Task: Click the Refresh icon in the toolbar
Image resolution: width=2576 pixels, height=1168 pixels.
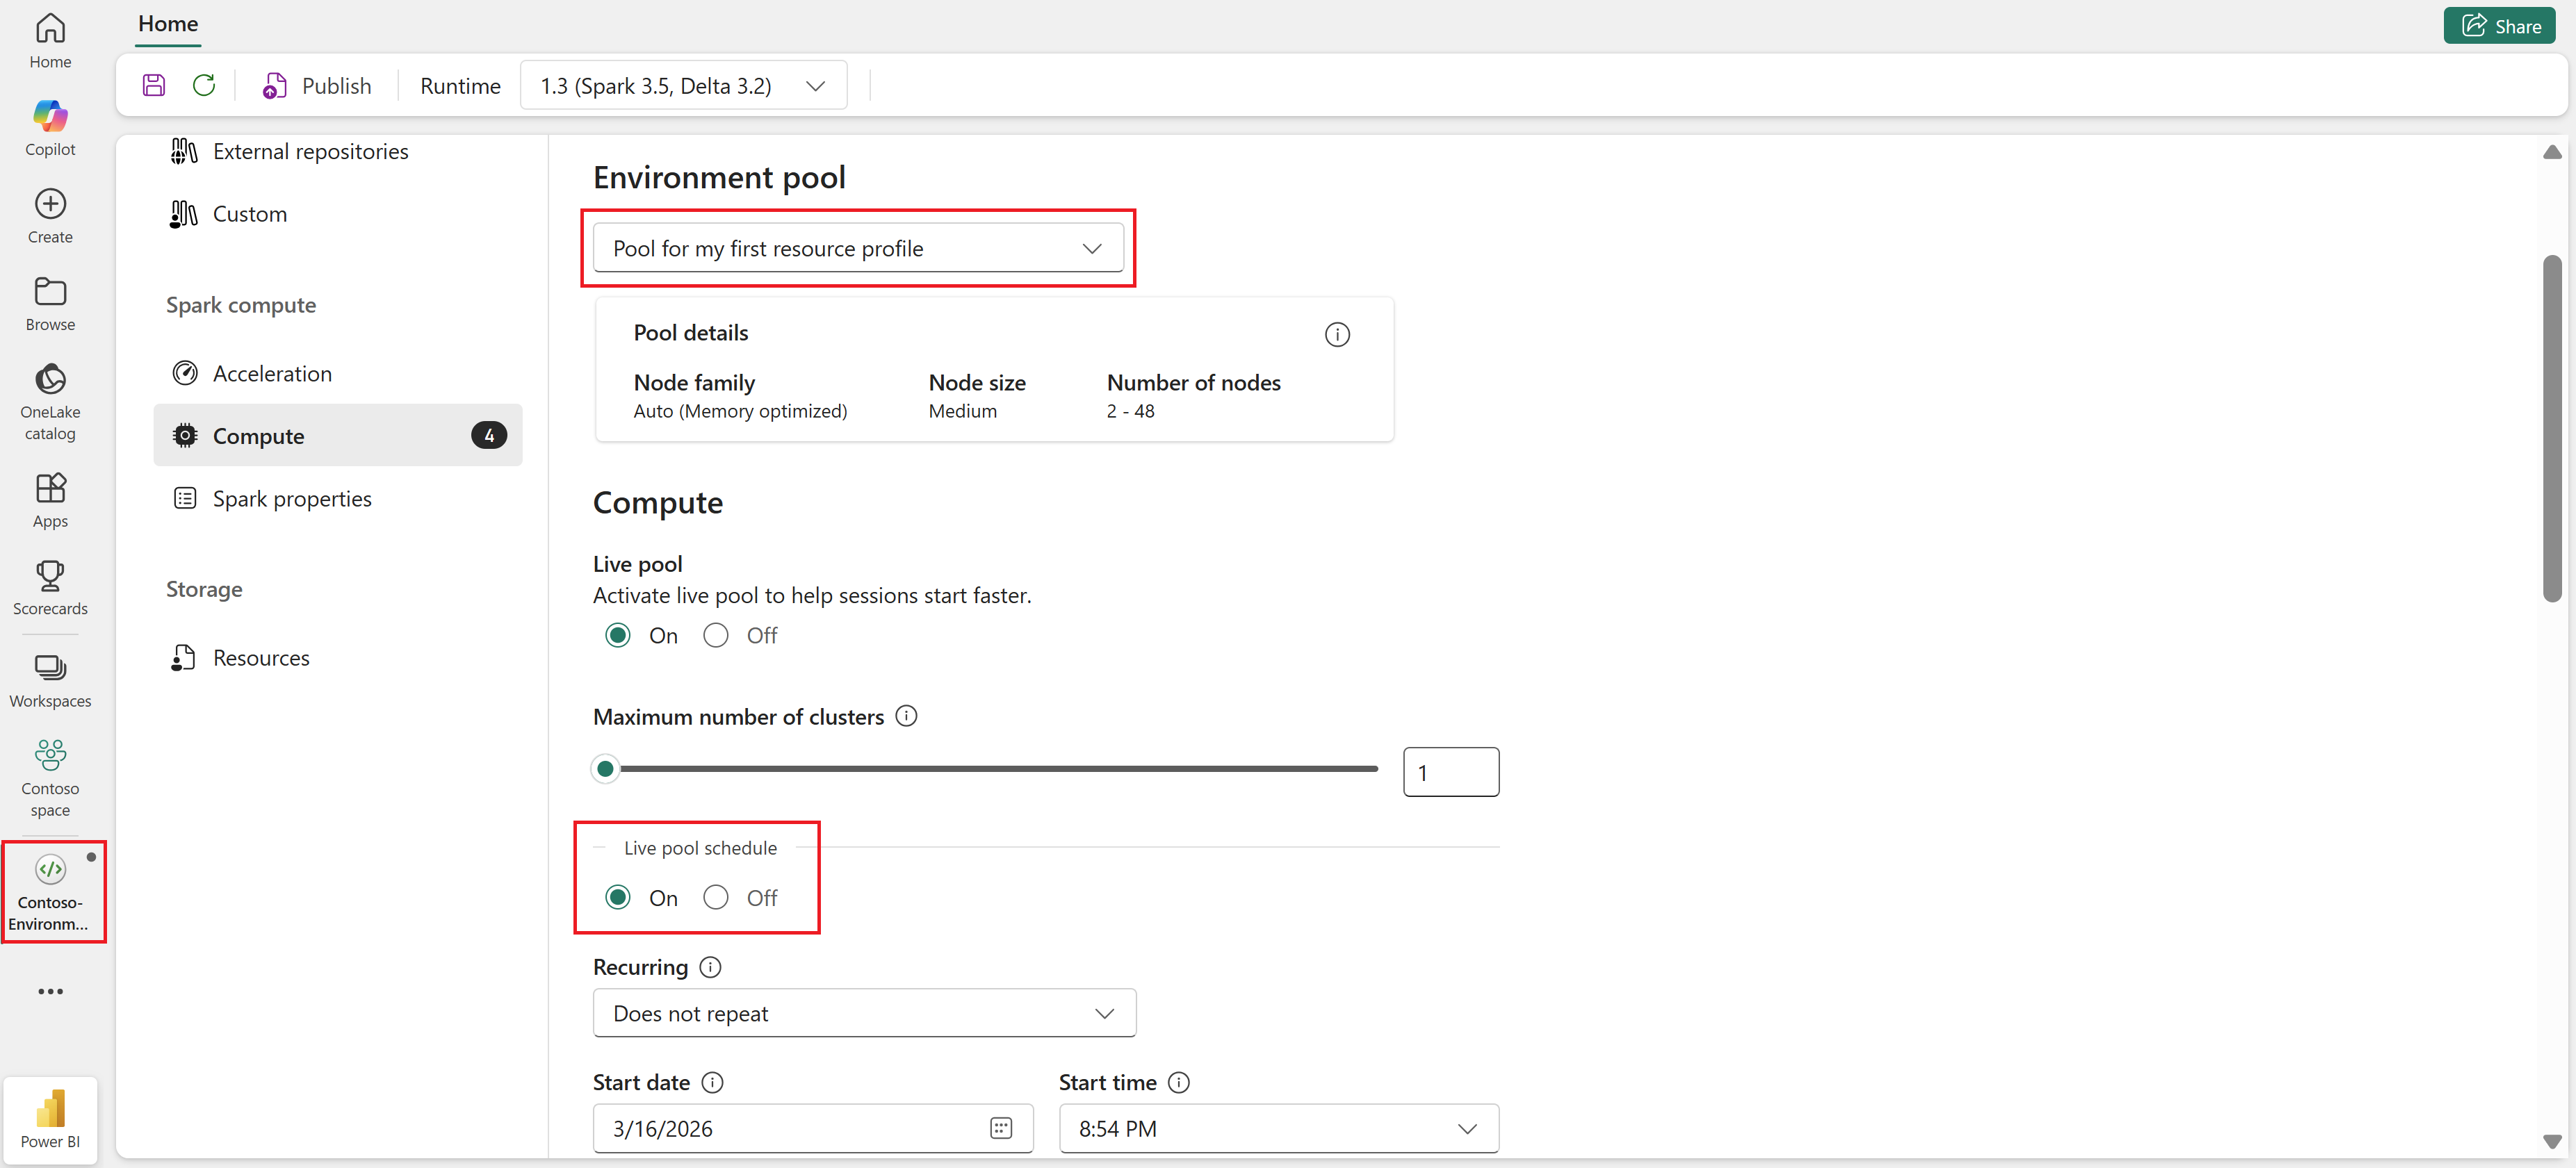Action: tap(204, 85)
